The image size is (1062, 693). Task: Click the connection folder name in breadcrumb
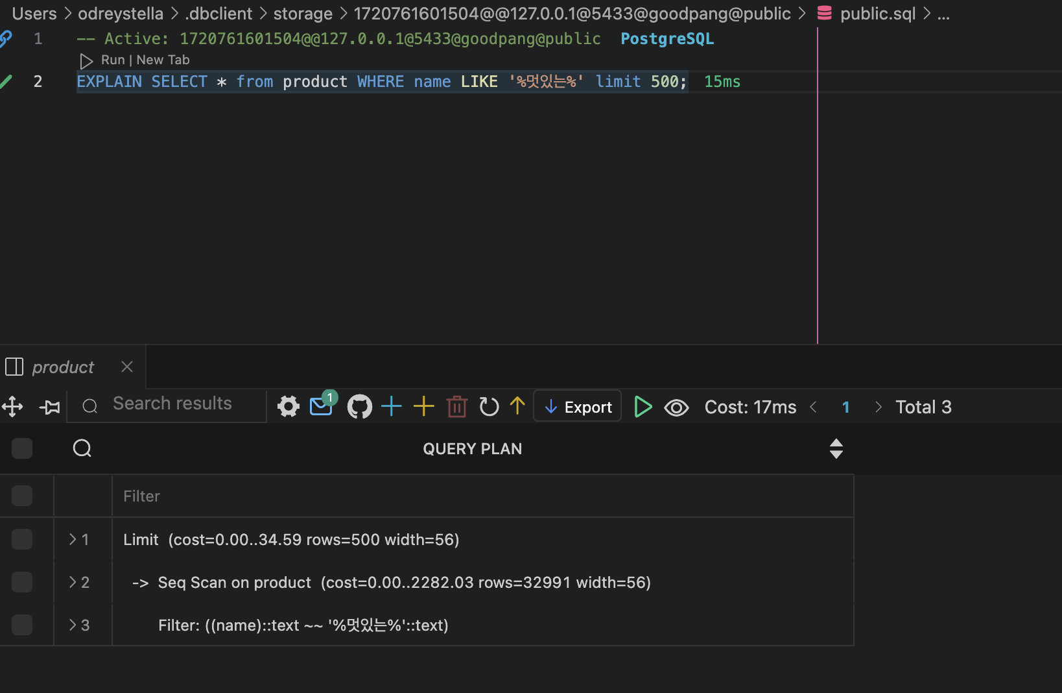click(x=572, y=14)
